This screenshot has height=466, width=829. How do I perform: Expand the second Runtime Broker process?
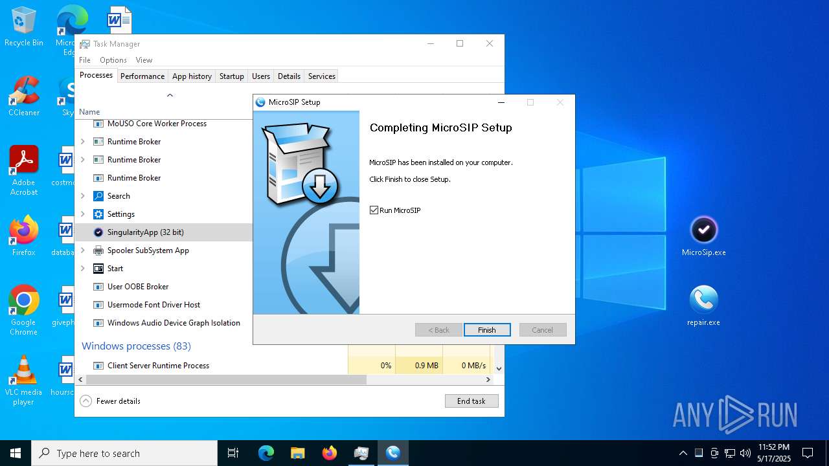pyautogui.click(x=82, y=160)
